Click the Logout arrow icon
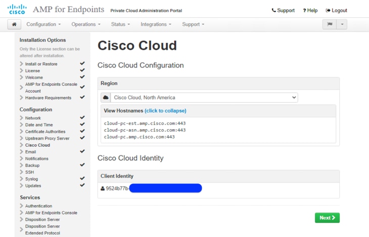This screenshot has width=369, height=237. [328, 10]
